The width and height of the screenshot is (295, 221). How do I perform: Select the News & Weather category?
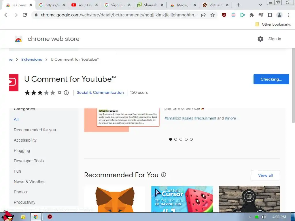[x=29, y=182]
